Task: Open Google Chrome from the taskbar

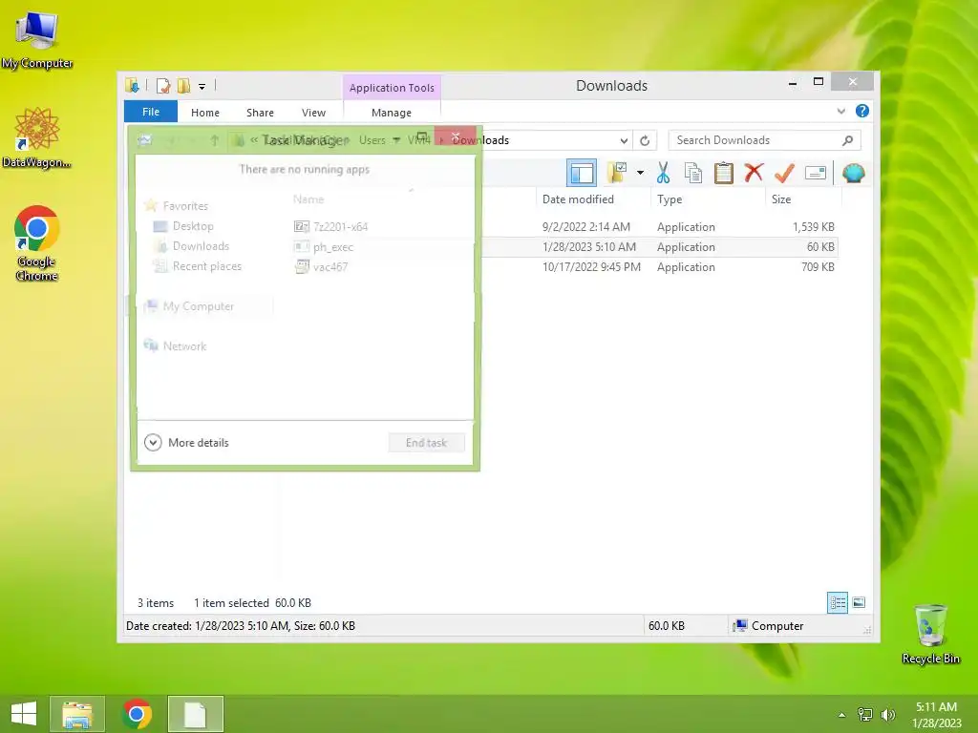Action: pyautogui.click(x=137, y=714)
